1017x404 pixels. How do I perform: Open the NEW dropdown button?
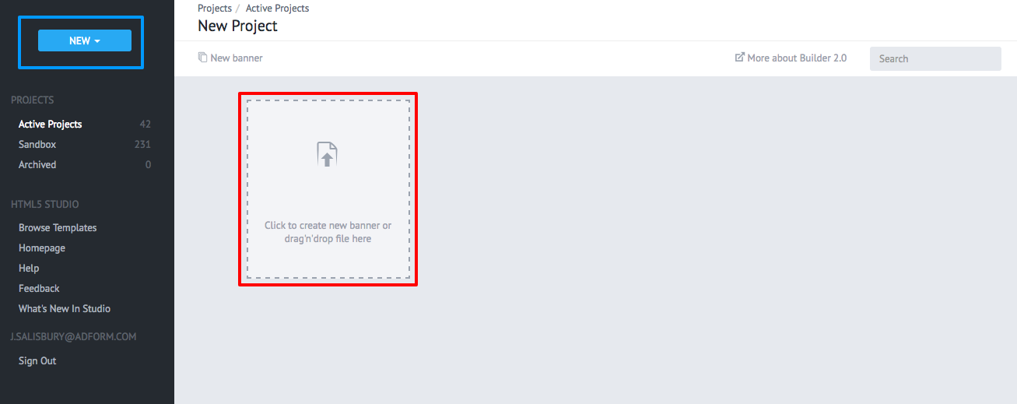coord(85,40)
